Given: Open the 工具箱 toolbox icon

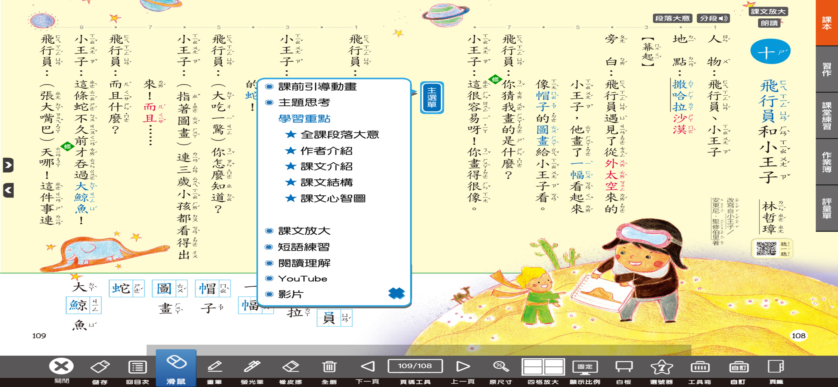Looking at the screenshot, I should (700, 367).
